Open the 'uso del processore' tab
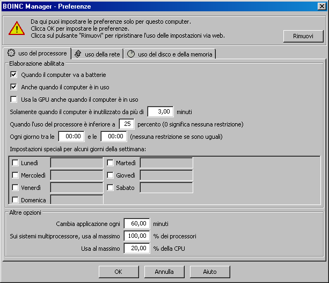 coord(37,53)
